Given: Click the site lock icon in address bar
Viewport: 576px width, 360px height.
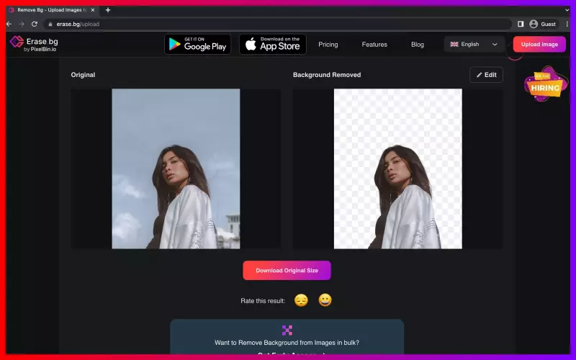Looking at the screenshot, I should pos(50,24).
